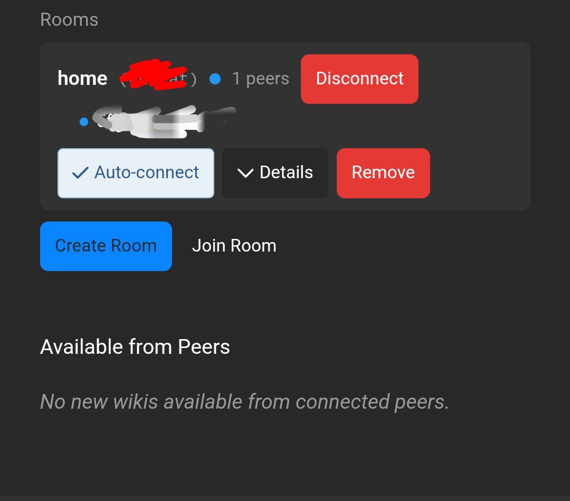
Task: Remove the home room
Action: pos(383,173)
